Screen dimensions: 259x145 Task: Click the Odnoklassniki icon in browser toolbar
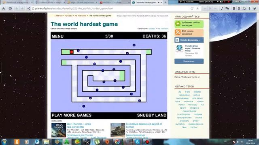(239, 8)
